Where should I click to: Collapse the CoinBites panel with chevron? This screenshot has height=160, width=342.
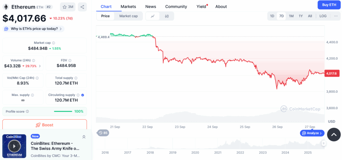[x=84, y=137]
